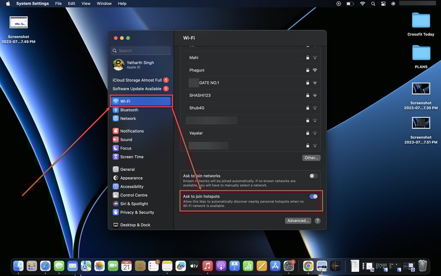Open the Window menu
Screen dimensions: 441x276
click(104, 3)
